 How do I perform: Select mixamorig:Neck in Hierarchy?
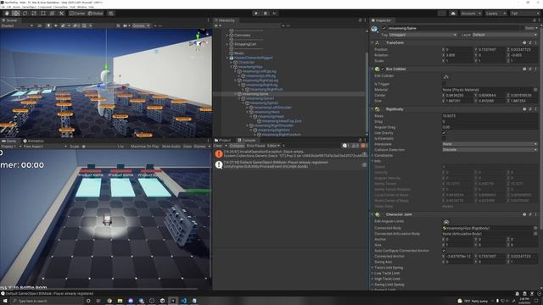[267, 112]
